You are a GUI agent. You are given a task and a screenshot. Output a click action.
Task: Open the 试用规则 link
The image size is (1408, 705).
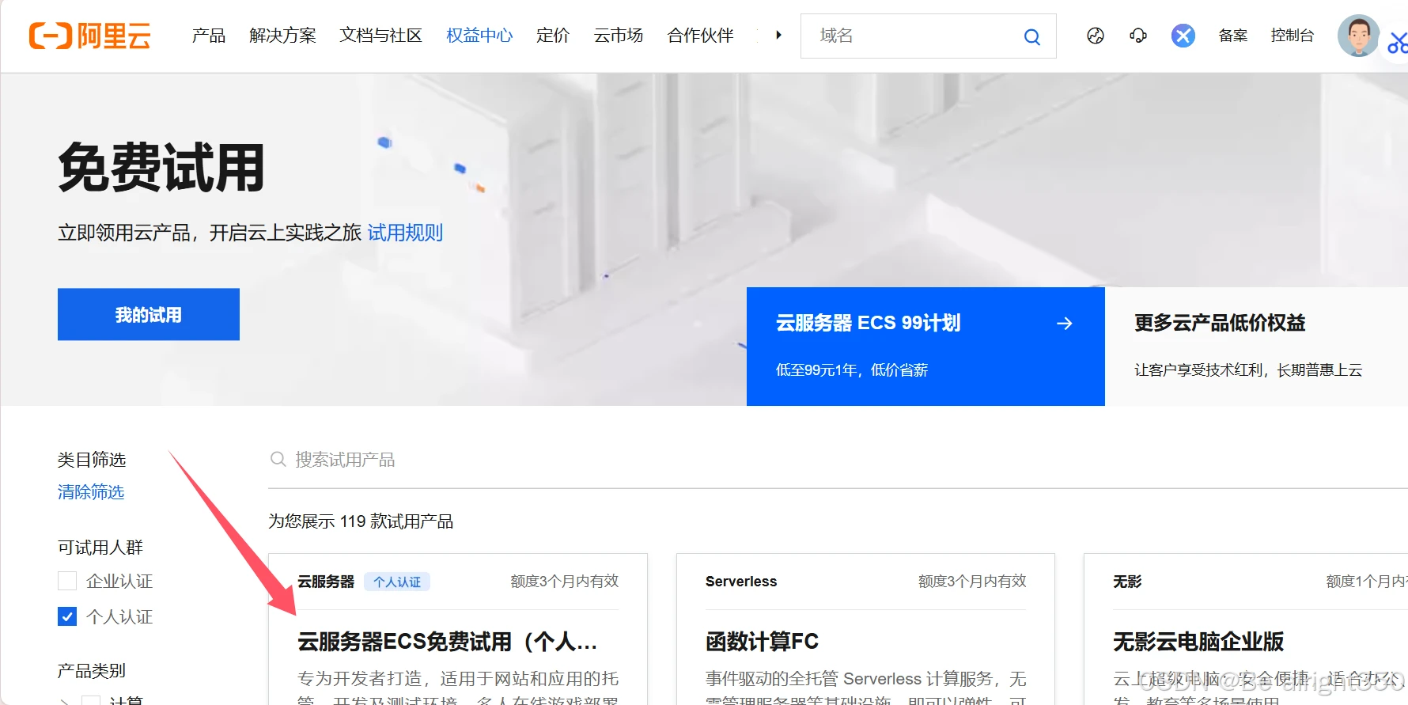point(405,233)
